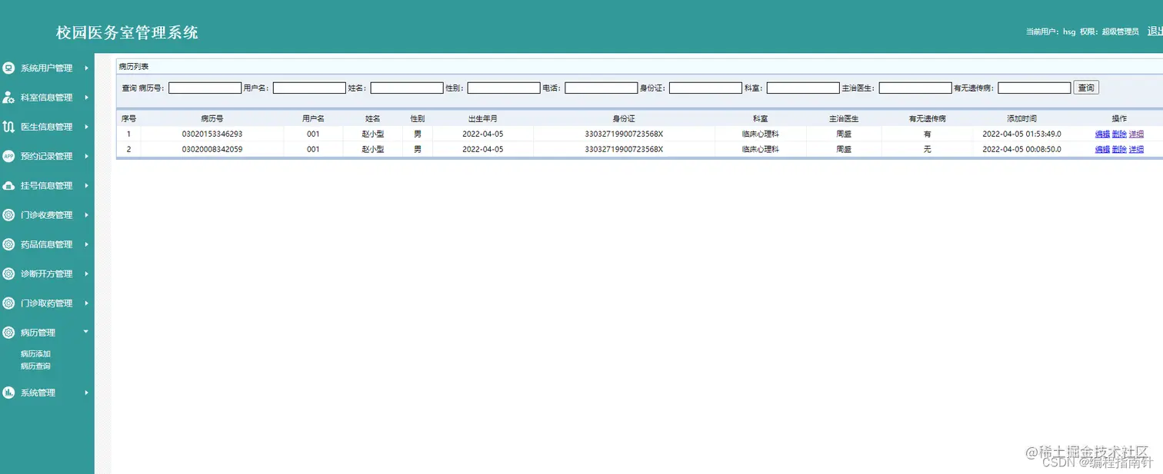Focus the 主治医生 search field
Screen dimensions: 1163x474
click(915, 88)
